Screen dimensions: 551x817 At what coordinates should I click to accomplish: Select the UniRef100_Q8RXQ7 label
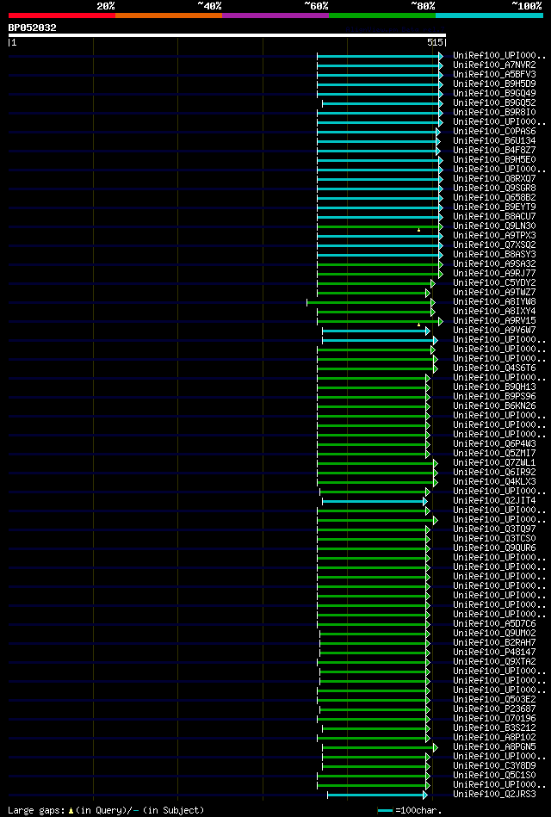(494, 179)
